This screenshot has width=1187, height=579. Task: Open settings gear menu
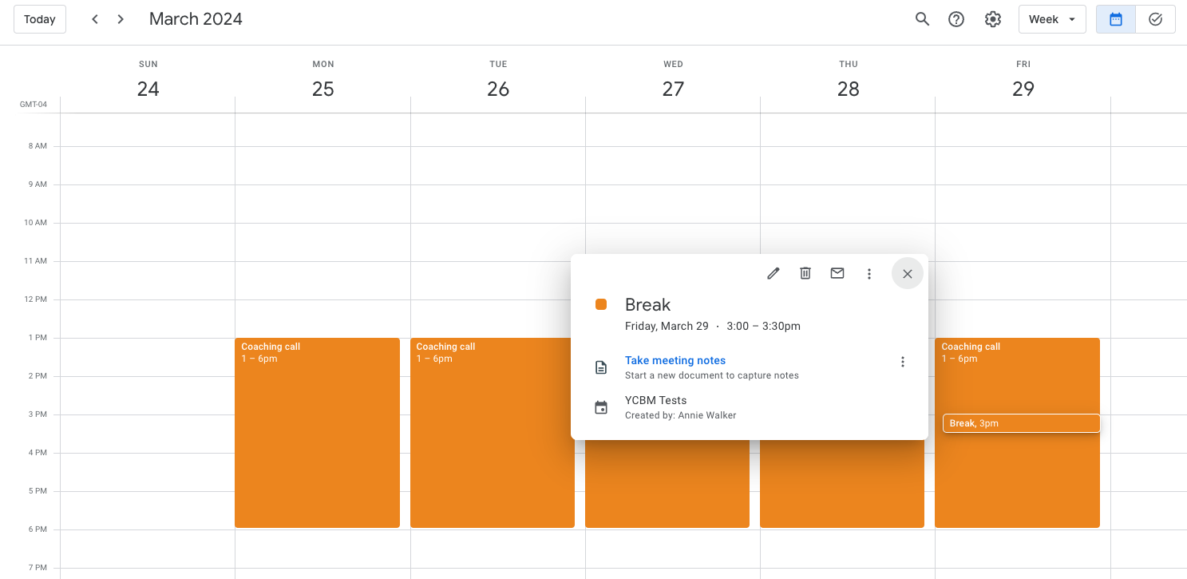point(993,19)
